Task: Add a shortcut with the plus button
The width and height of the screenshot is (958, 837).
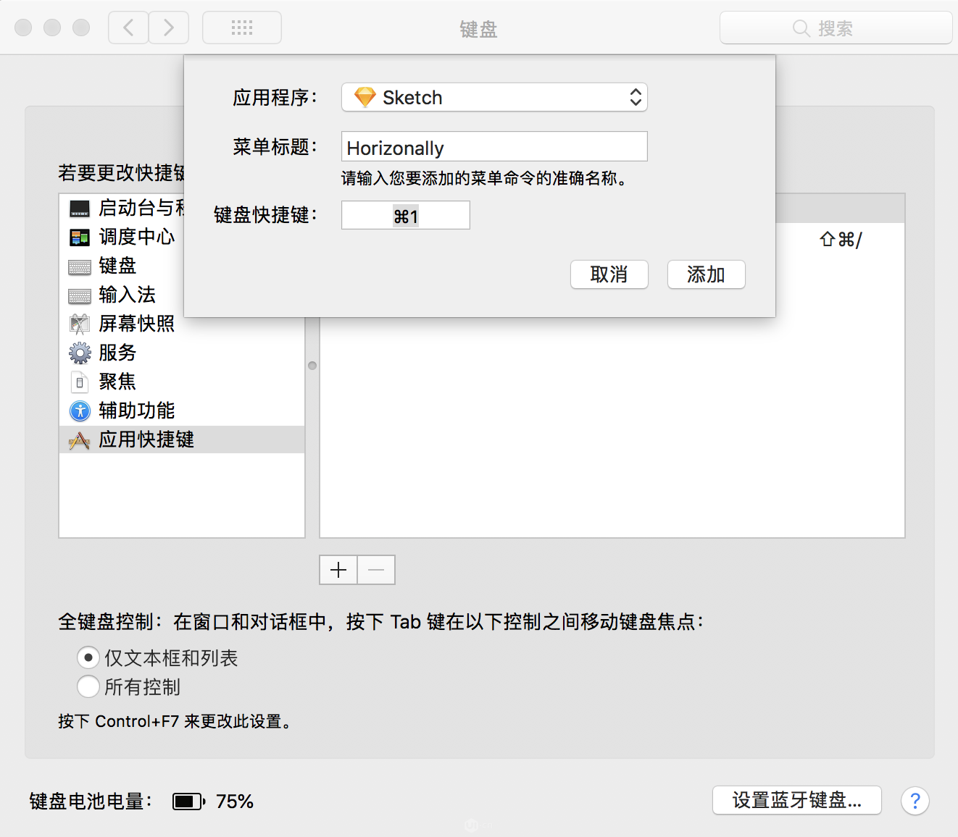Action: pyautogui.click(x=338, y=570)
